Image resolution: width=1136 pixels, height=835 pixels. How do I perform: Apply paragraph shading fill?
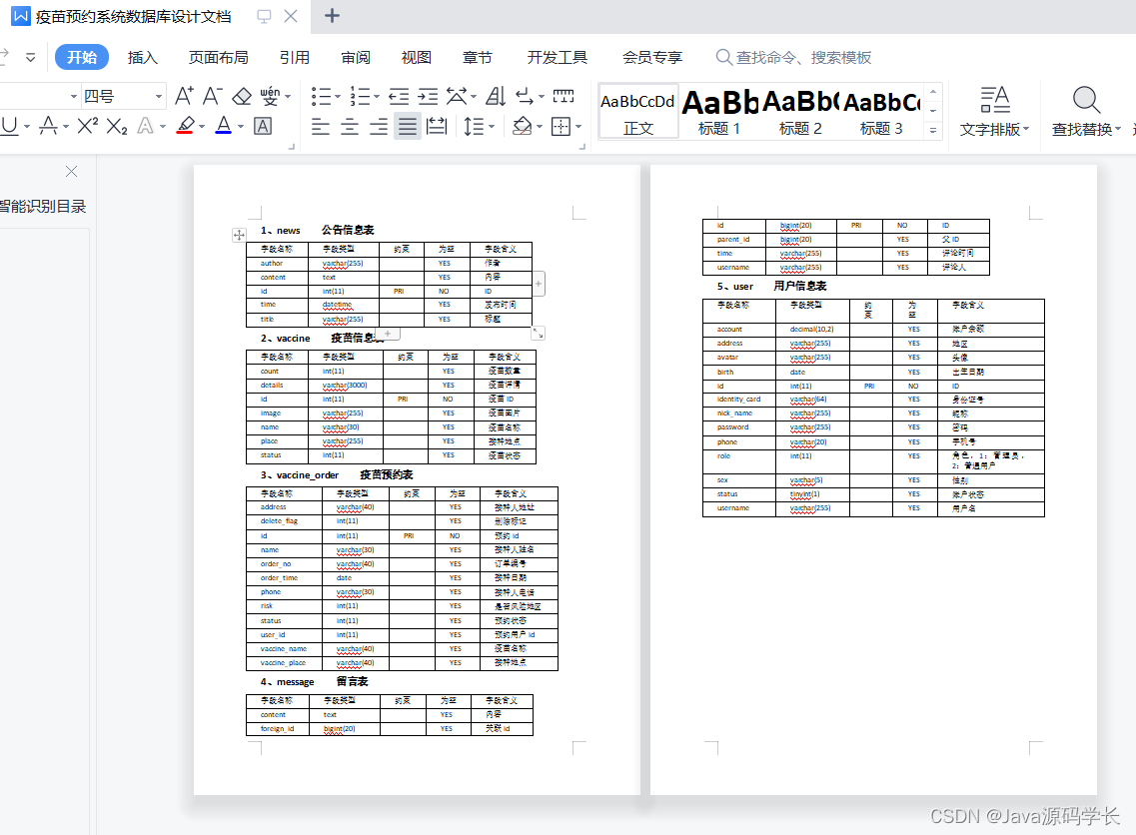pyautogui.click(x=522, y=127)
